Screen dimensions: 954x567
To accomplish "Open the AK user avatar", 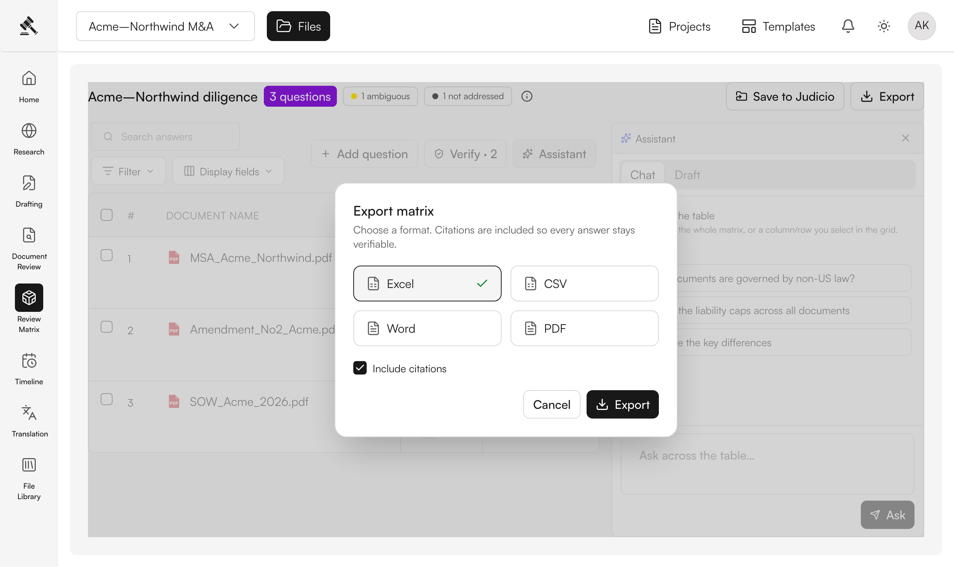I will click(x=922, y=26).
